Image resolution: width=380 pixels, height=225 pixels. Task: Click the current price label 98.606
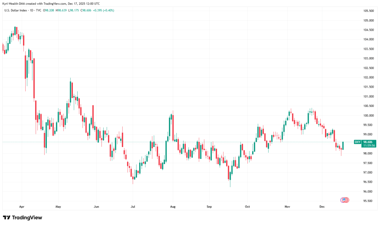click(x=369, y=142)
